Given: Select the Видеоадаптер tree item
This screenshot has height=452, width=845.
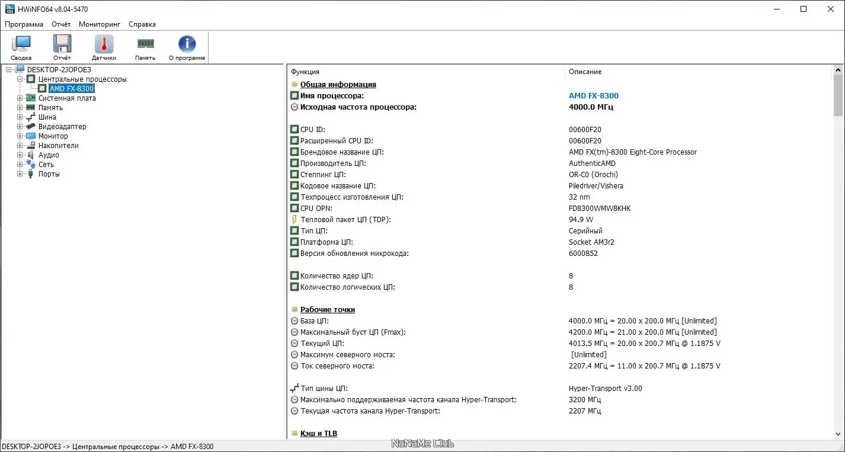Looking at the screenshot, I should 62,127.
